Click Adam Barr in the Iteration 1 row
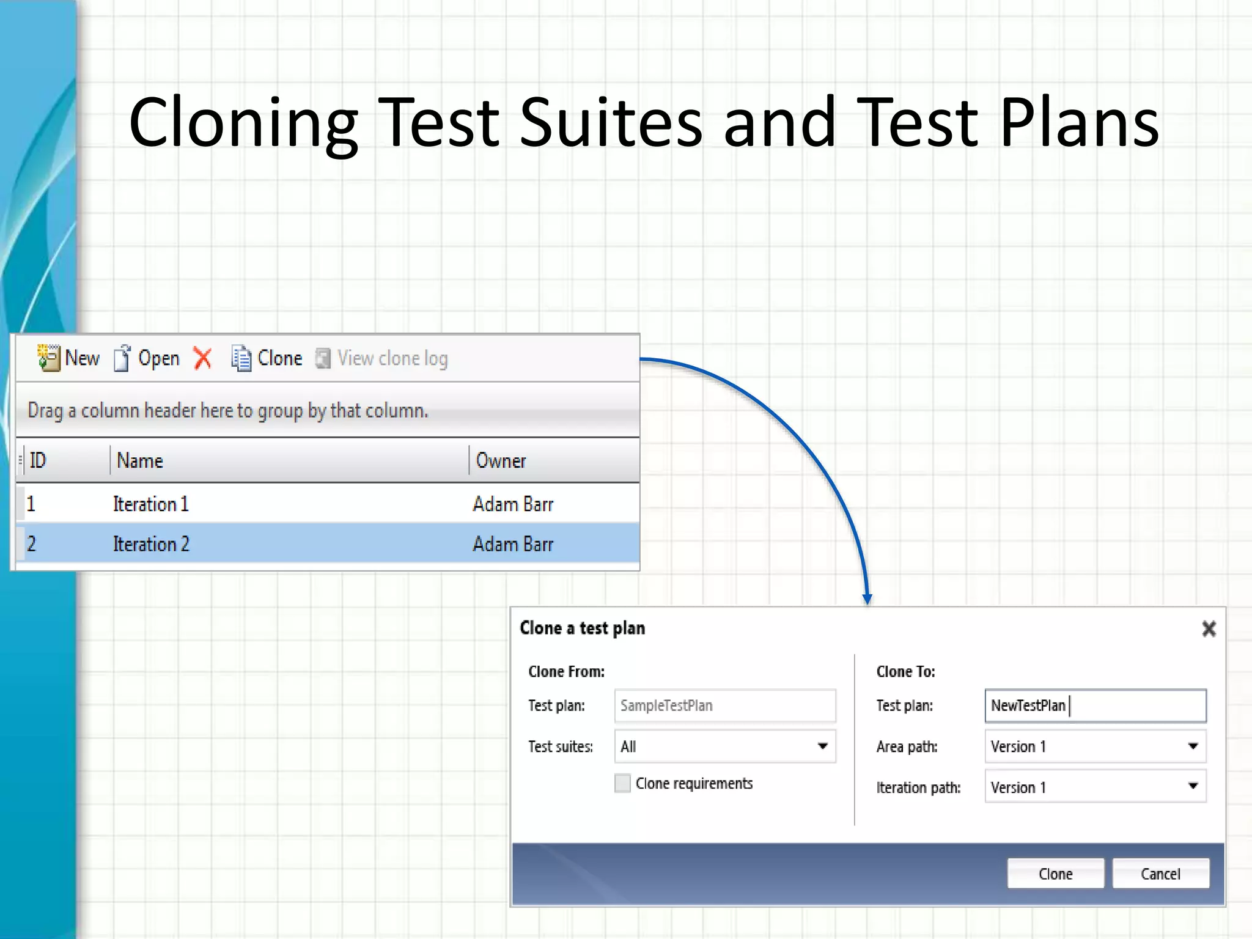Screen dimensions: 1252x939 [513, 504]
